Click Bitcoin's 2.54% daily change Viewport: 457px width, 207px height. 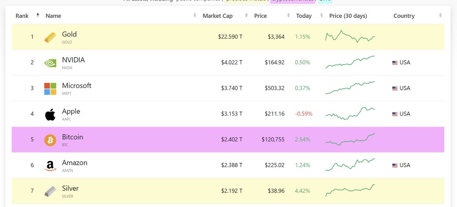303,140
